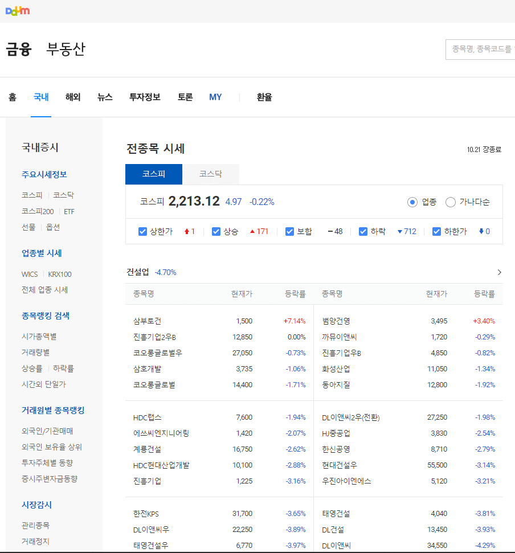Image resolution: width=515 pixels, height=553 pixels.
Task: Switch to the 코스닥 tab
Action: click(211, 174)
